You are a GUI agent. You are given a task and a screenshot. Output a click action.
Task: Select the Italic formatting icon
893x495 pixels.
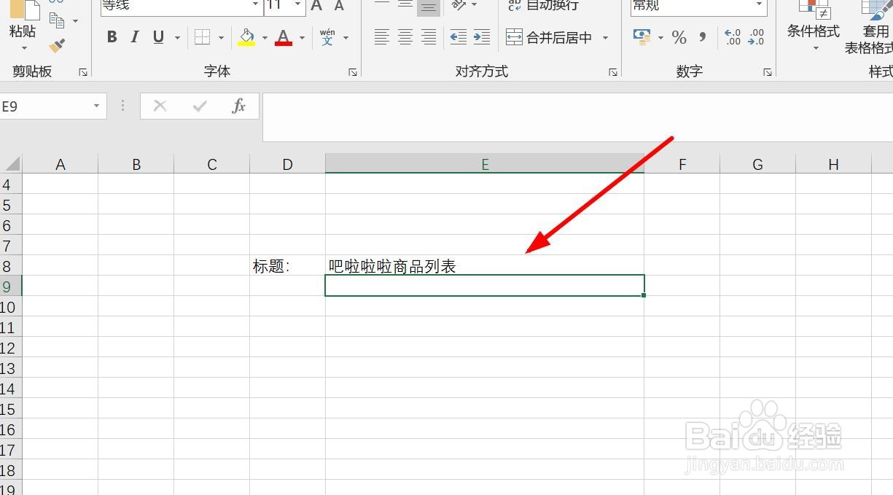(135, 36)
